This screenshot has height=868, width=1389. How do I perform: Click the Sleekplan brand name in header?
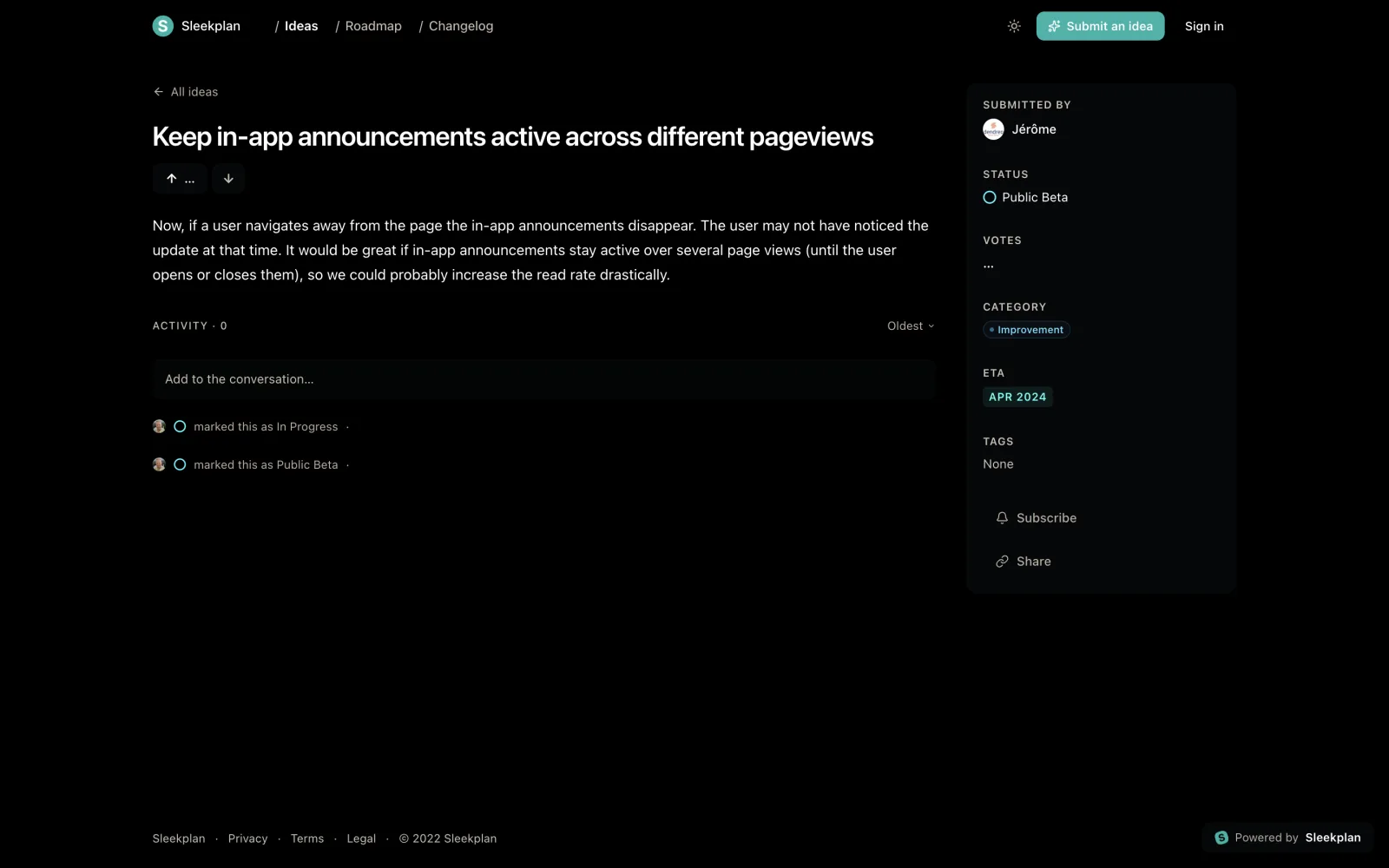tap(211, 26)
